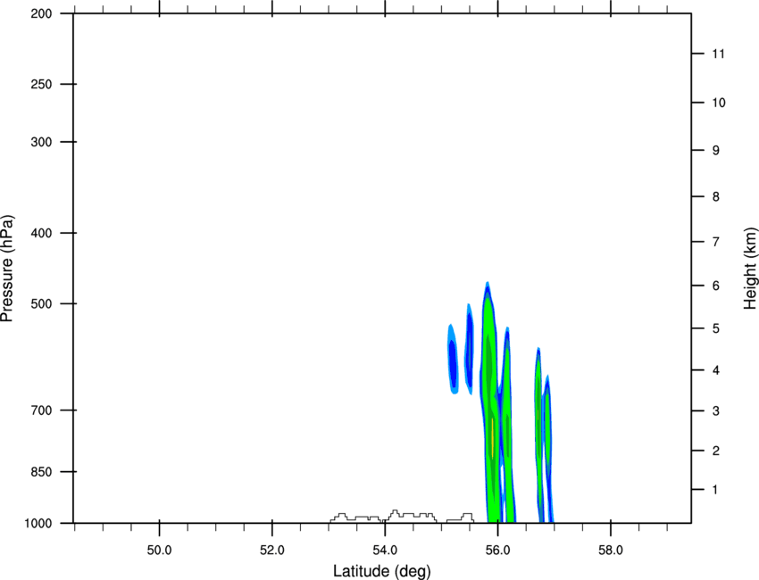This screenshot has height=580, width=759.
Task: Click the 7 km height label
Action: coord(716,242)
